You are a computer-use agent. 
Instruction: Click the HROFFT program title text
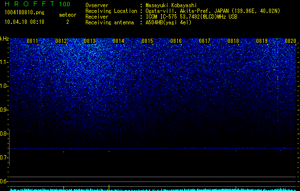[30, 4]
